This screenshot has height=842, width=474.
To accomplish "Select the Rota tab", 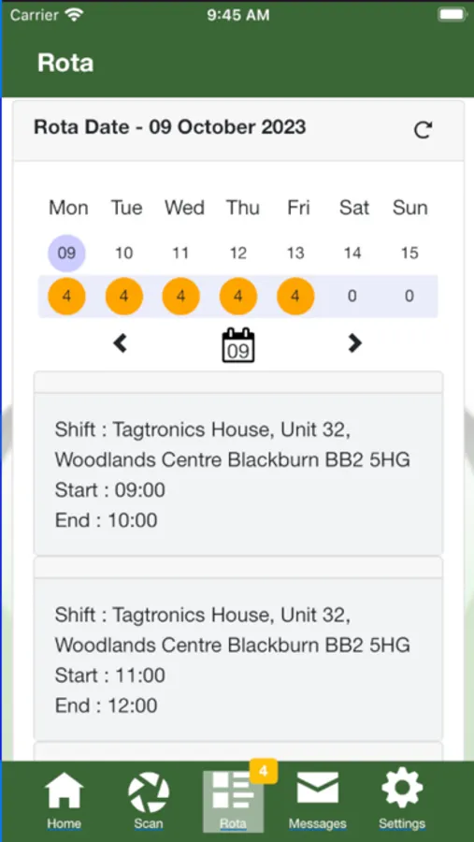I will point(233,801).
